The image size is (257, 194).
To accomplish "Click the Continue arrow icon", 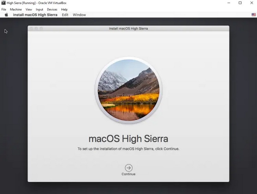I will point(128,168).
